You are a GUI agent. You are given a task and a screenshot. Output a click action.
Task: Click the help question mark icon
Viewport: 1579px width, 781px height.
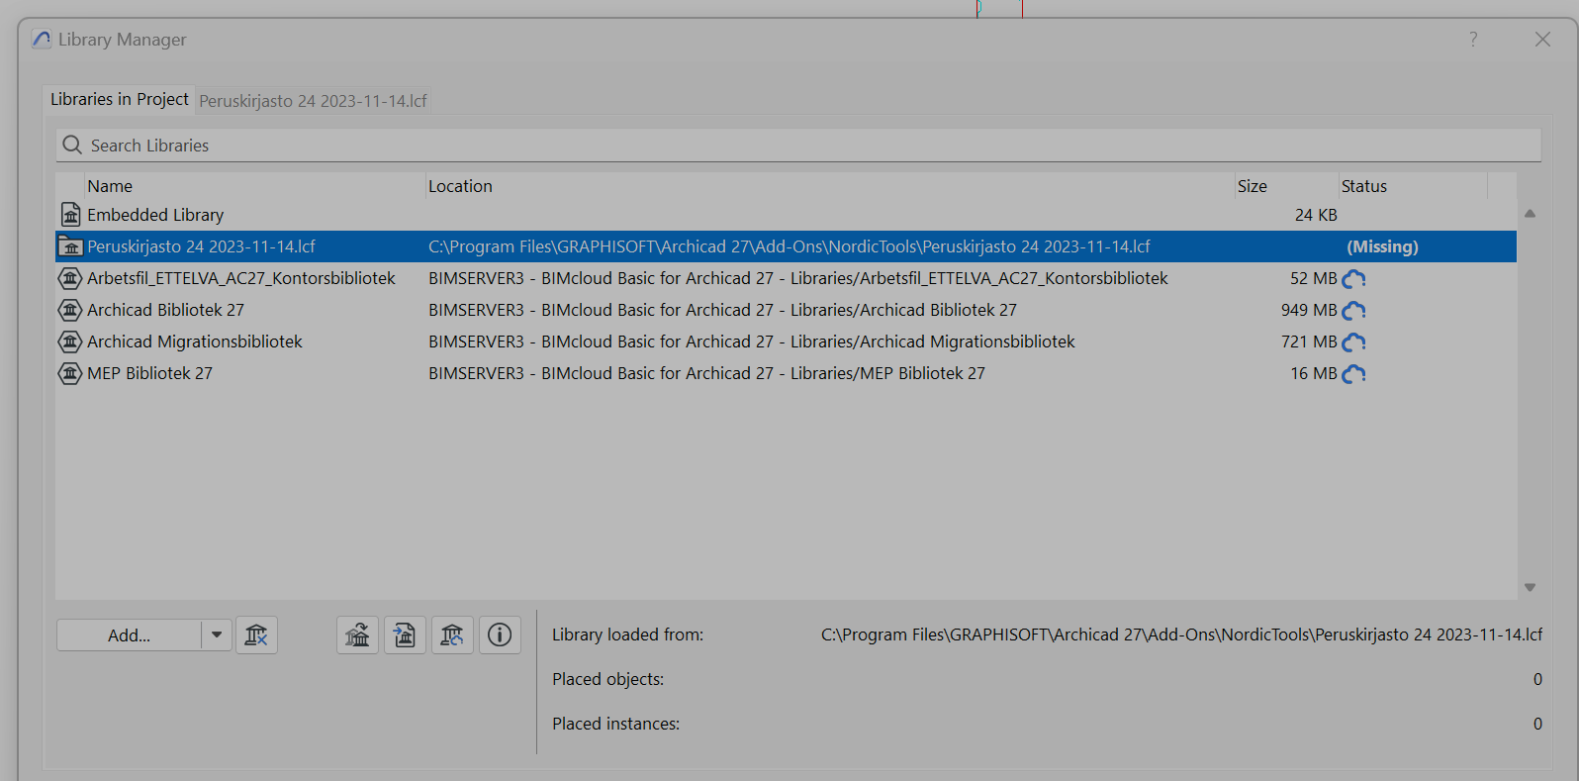(x=1473, y=40)
